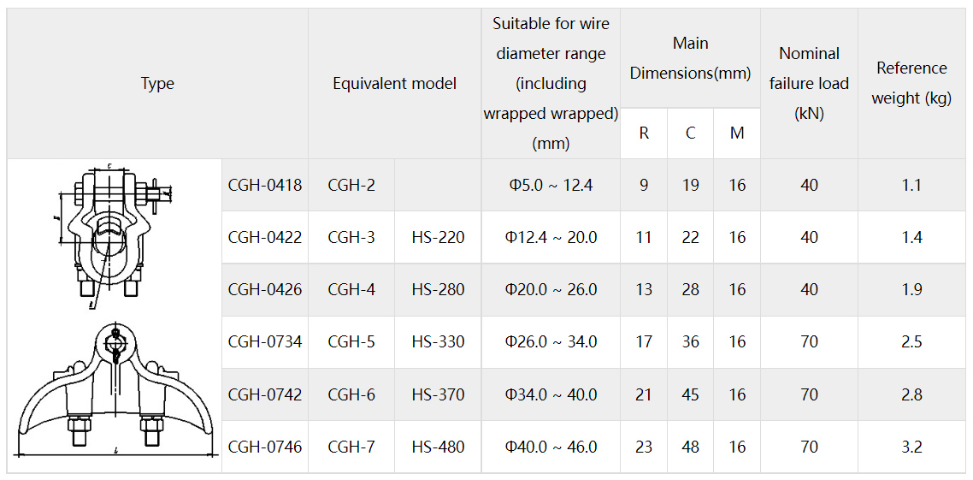
Task: Click the Φ26.0 ~ 34.0 diameter cell
Action: pos(551,341)
